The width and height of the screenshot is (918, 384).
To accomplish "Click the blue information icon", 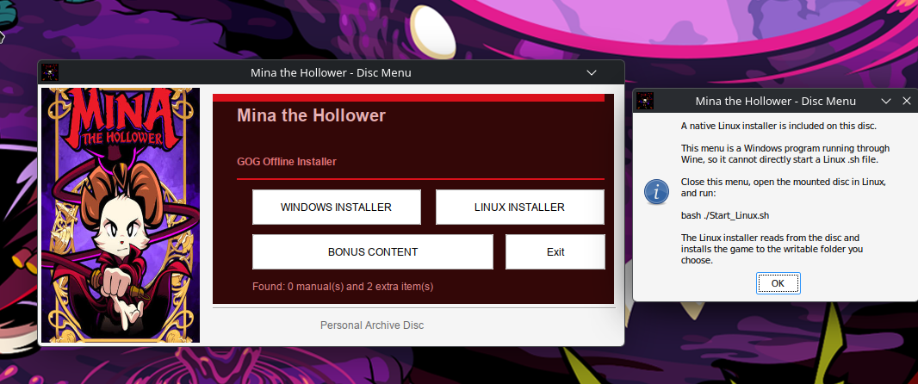I will 656,191.
